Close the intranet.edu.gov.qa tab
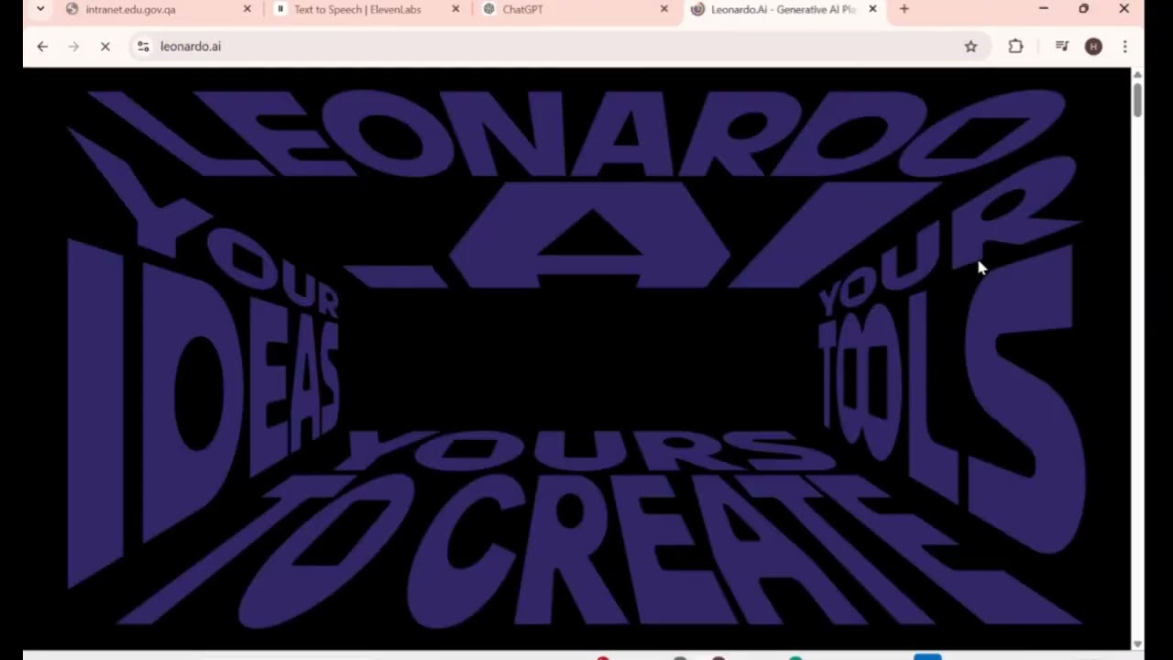This screenshot has width=1173, height=660. point(247,9)
